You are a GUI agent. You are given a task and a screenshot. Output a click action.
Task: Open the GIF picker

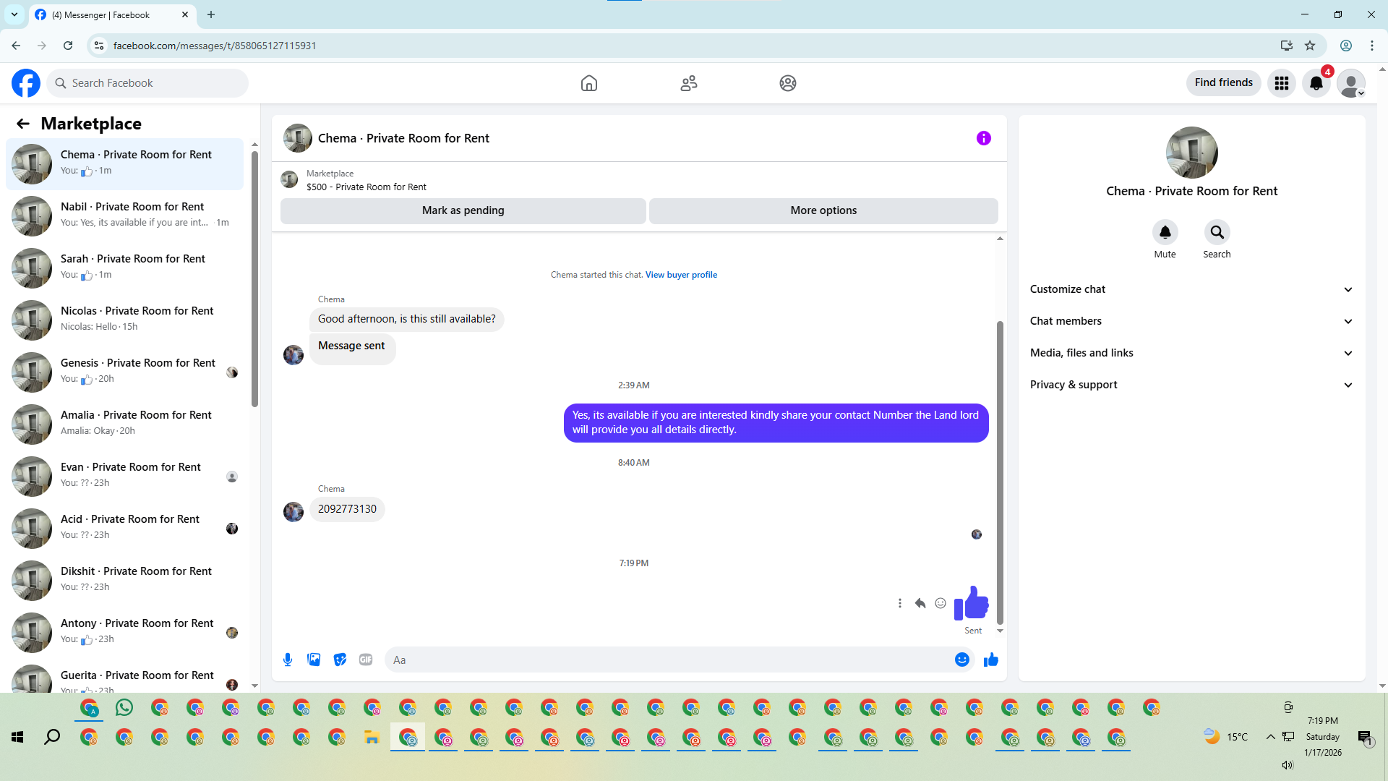click(x=366, y=660)
